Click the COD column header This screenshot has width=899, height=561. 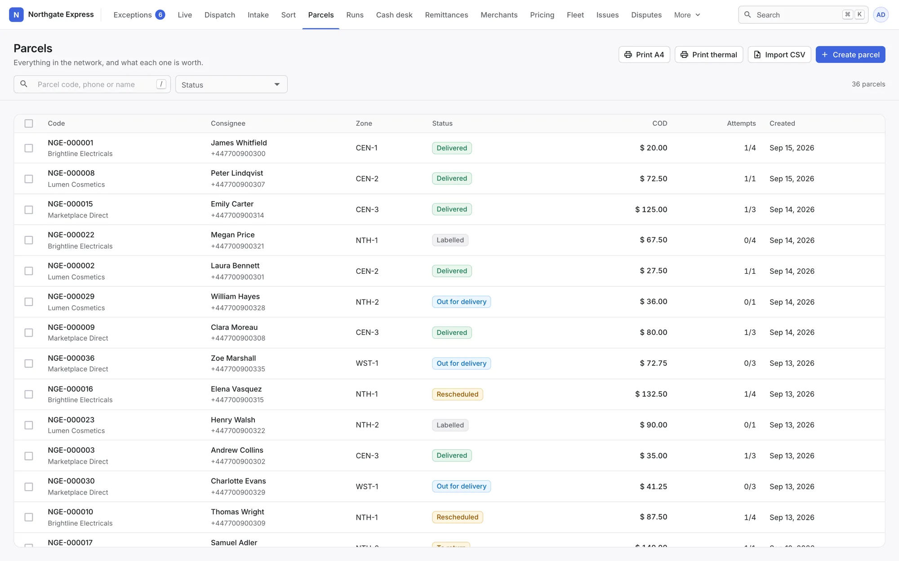coord(659,123)
